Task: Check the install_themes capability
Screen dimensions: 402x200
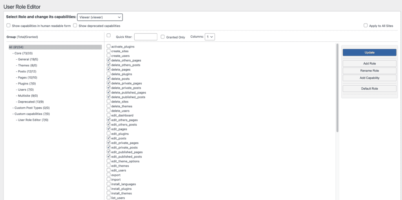Action: click(x=109, y=193)
